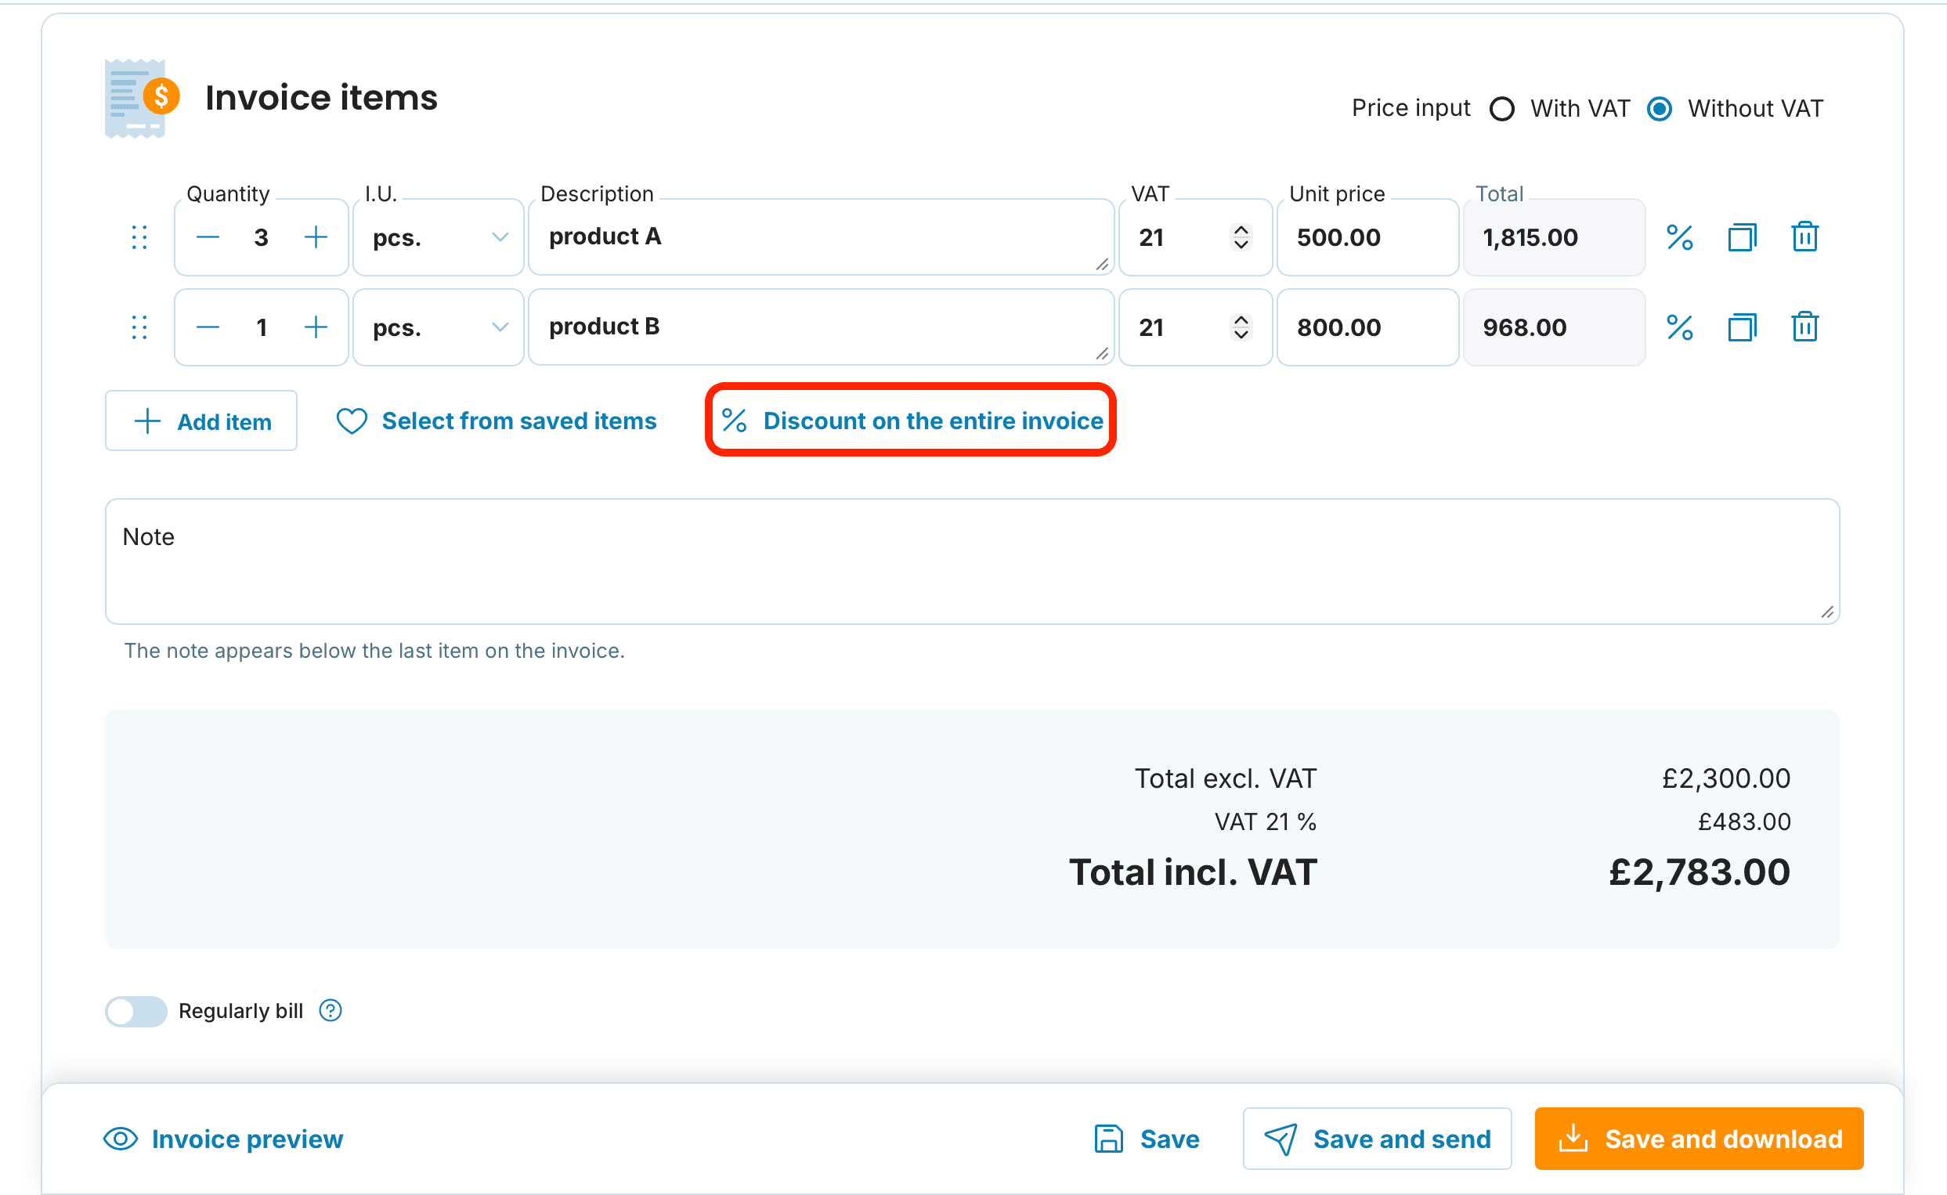Viewport: 1947px width, 1195px height.
Task: Open unit dropdown for product A
Action: click(439, 237)
